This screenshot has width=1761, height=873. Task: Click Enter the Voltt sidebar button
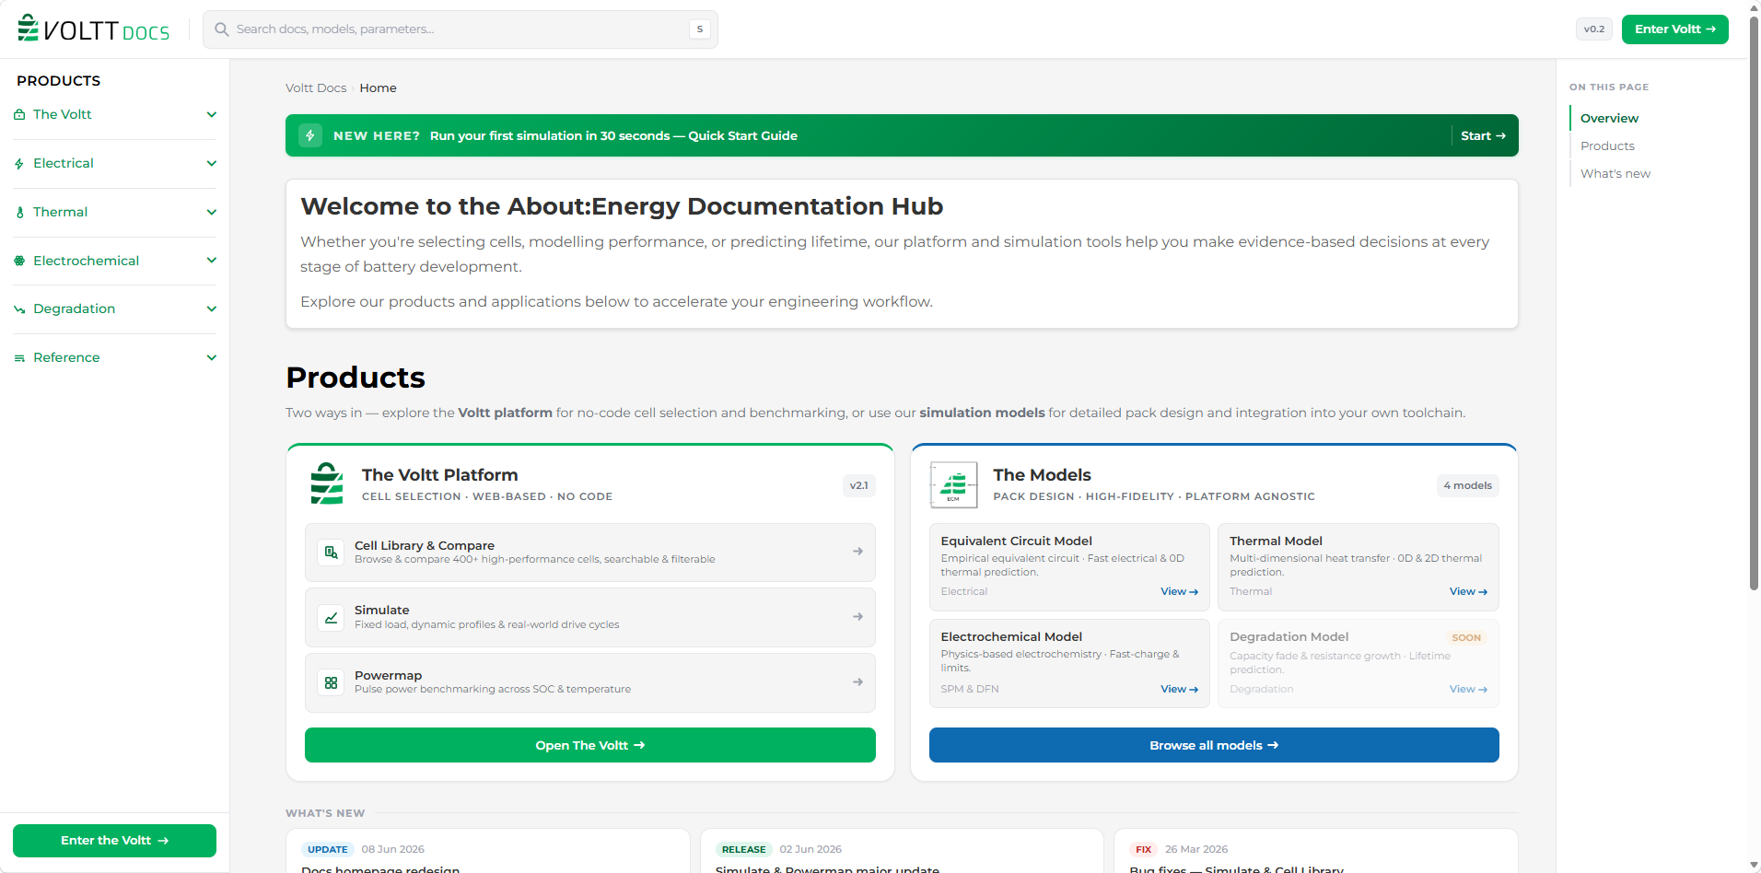pos(114,841)
